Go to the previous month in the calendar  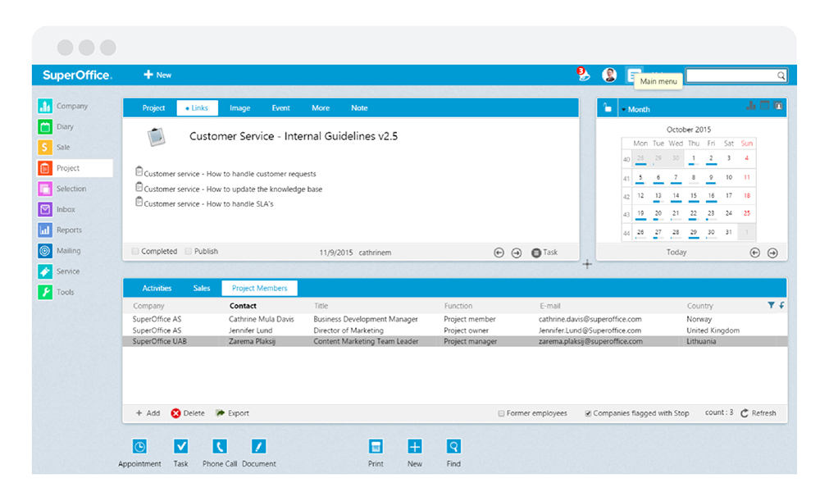tap(754, 253)
